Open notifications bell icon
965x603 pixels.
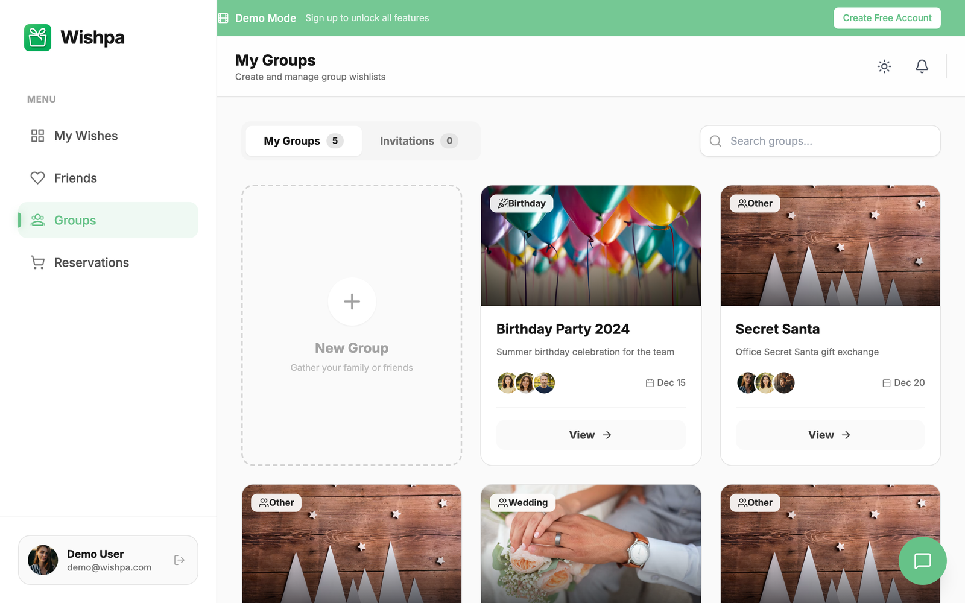pyautogui.click(x=922, y=66)
